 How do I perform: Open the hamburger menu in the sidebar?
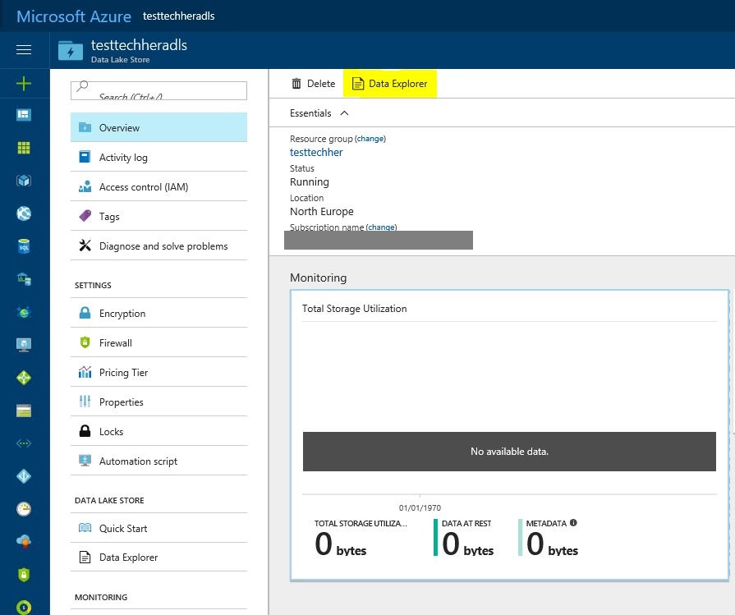pyautogui.click(x=24, y=50)
